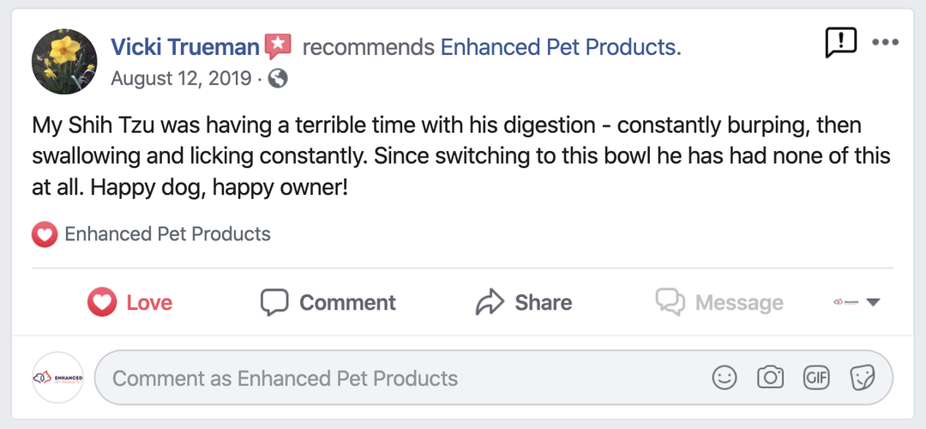Insert an emoji in the comment
Screen dimensions: 926x429
(725, 378)
